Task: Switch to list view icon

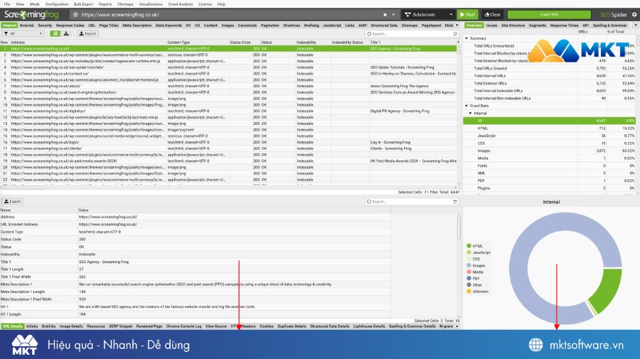Action: 55,34
